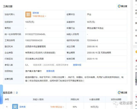
Task: Click the blue 吴 shareholder avatar
Action: pos(15,107)
